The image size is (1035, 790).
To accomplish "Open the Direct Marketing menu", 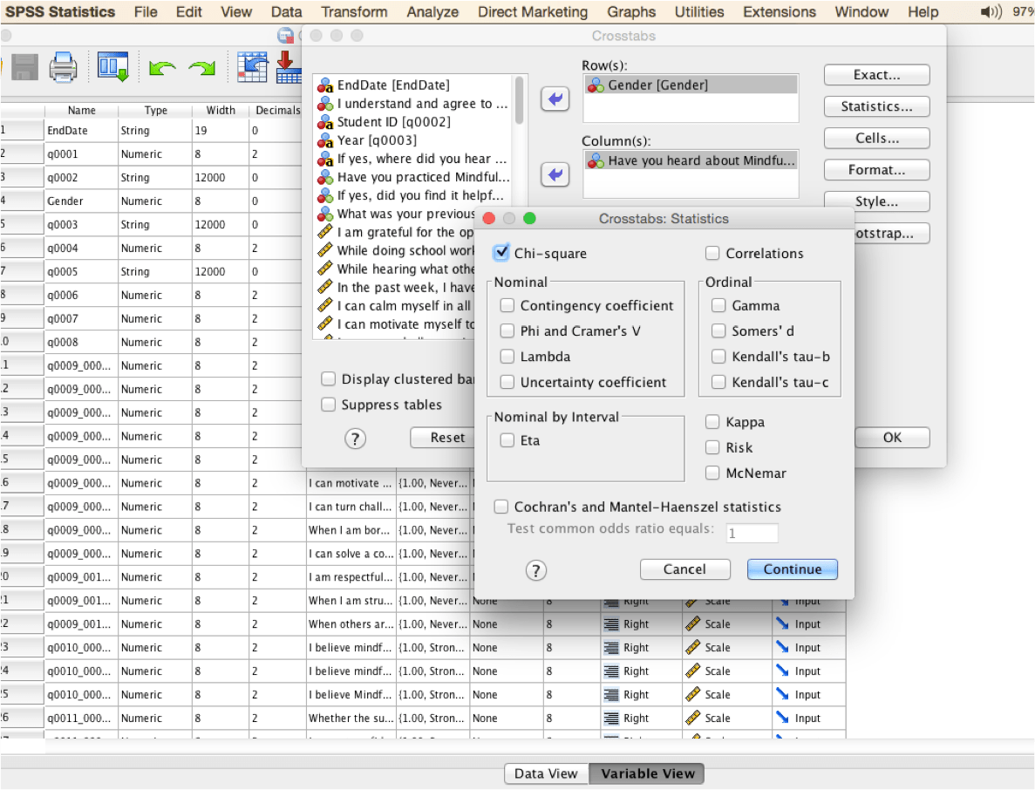I will coord(532,12).
